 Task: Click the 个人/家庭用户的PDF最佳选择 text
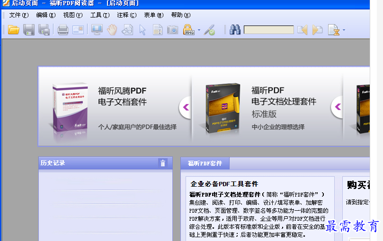click(137, 127)
